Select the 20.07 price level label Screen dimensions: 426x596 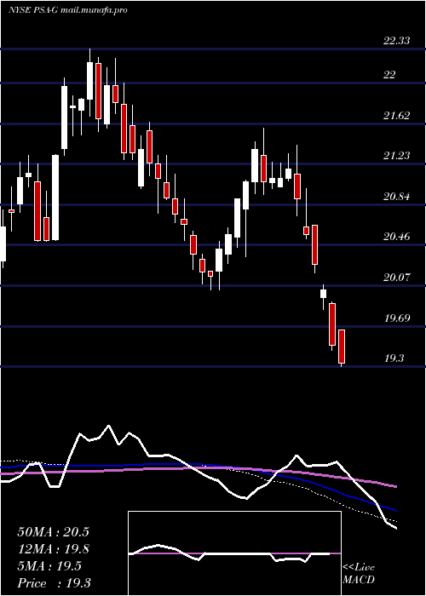click(397, 278)
